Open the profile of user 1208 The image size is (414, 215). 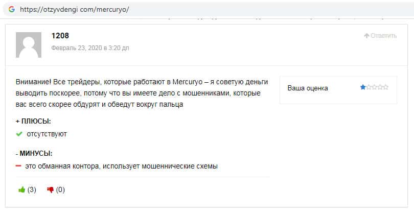[60, 36]
